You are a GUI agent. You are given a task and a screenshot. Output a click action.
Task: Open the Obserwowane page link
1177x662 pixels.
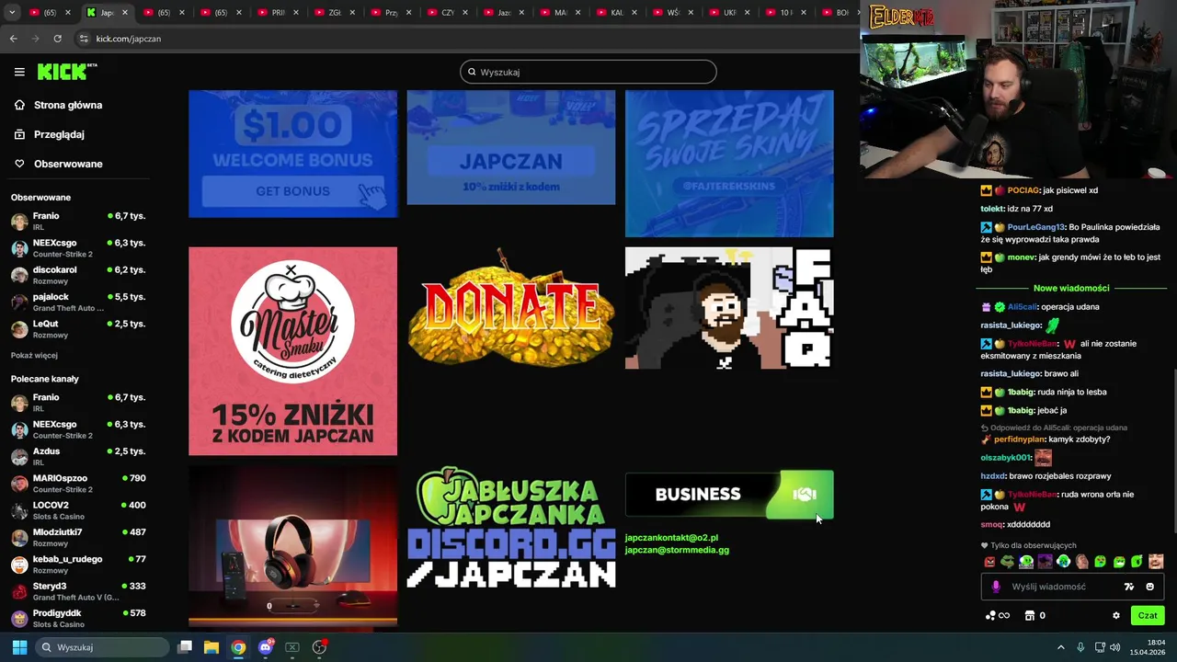click(x=68, y=164)
